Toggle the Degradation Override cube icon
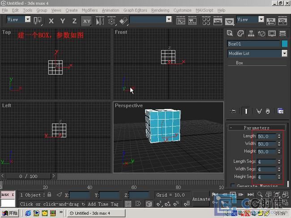The height and width of the screenshot is (218, 291). [x=149, y=204]
